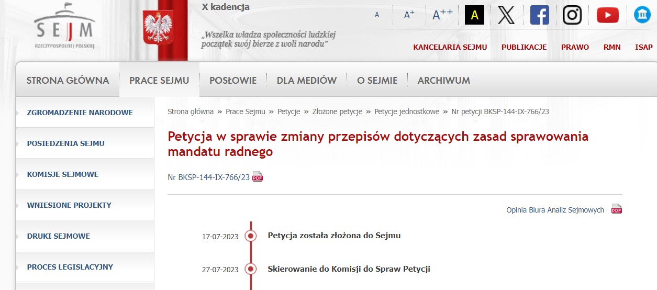This screenshot has width=657, height=290.
Task: Open BKSP-144-IX-766/23 petition number link
Action: pyautogui.click(x=214, y=177)
